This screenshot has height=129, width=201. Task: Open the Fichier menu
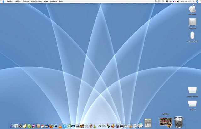(x=18, y=1)
